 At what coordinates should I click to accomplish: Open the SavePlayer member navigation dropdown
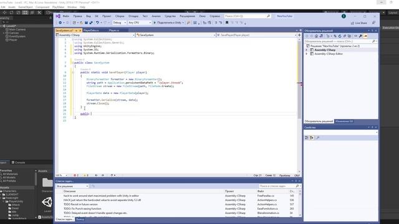[257, 35]
